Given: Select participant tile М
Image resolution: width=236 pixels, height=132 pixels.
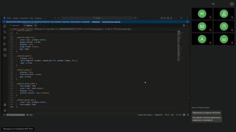Looking at the screenshot, I should click(x=202, y=26).
